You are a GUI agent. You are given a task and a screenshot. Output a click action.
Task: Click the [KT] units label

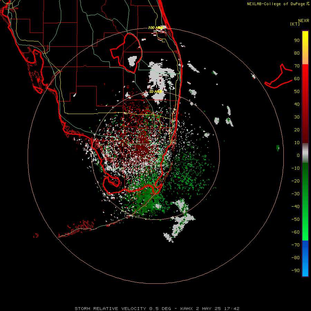[x=295, y=24]
